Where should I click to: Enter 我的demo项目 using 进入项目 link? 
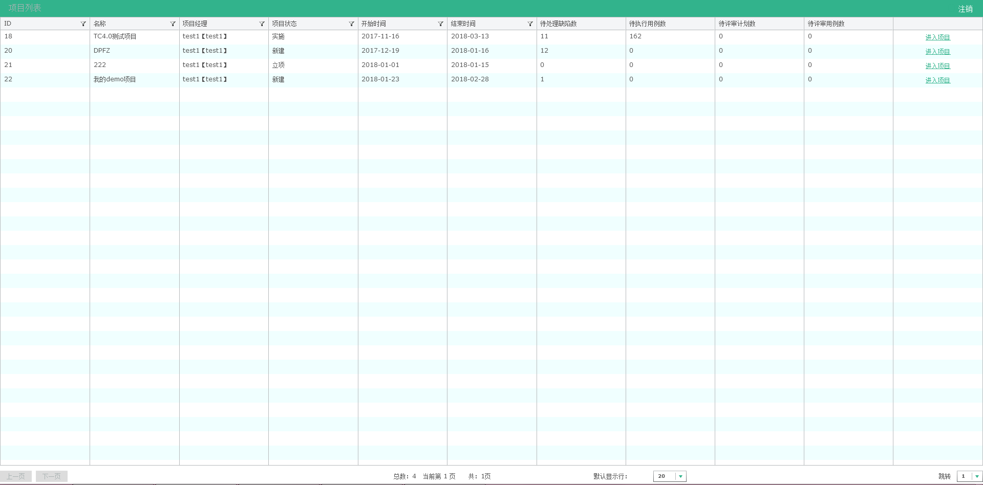pos(937,80)
